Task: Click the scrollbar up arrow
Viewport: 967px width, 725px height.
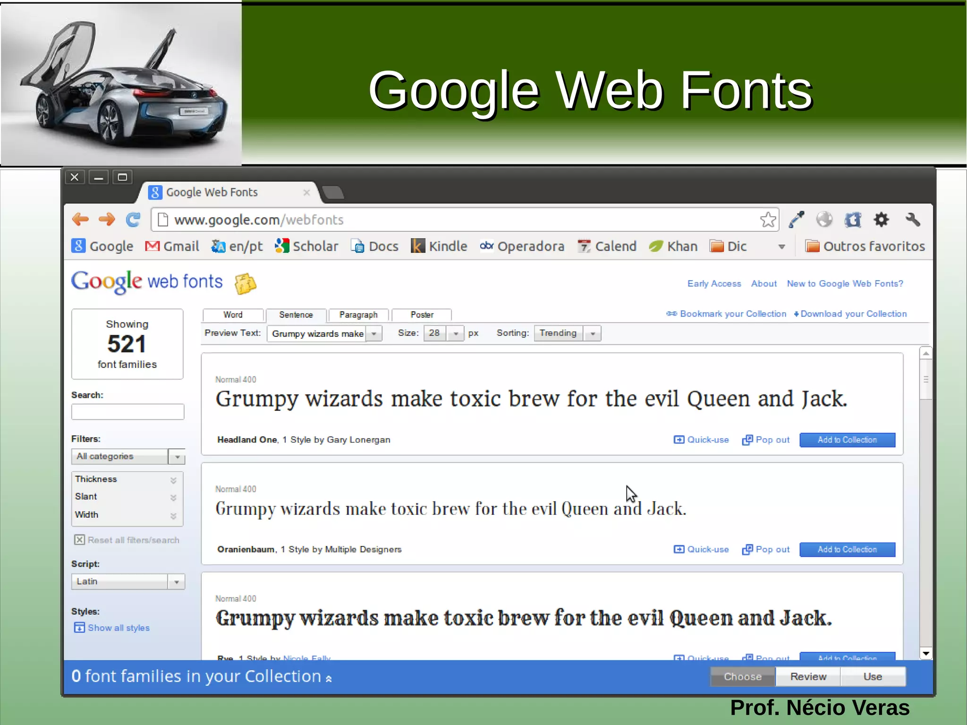Action: (925, 353)
